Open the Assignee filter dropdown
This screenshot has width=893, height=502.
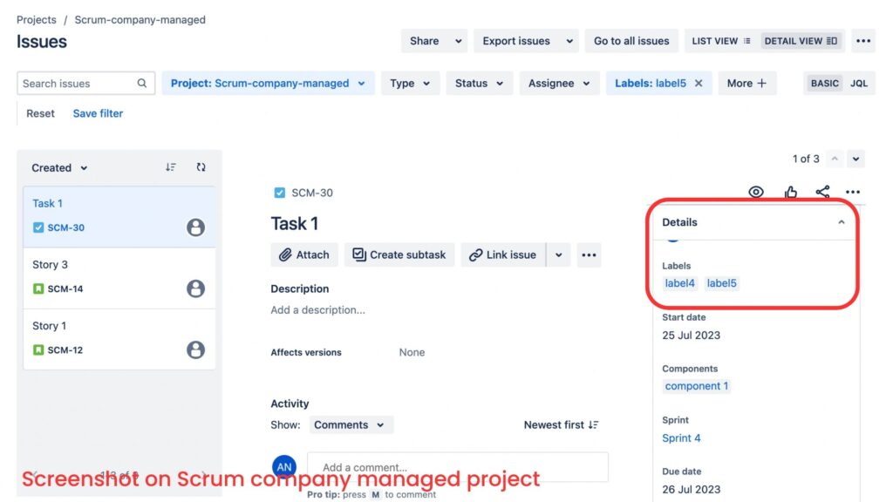(x=559, y=83)
